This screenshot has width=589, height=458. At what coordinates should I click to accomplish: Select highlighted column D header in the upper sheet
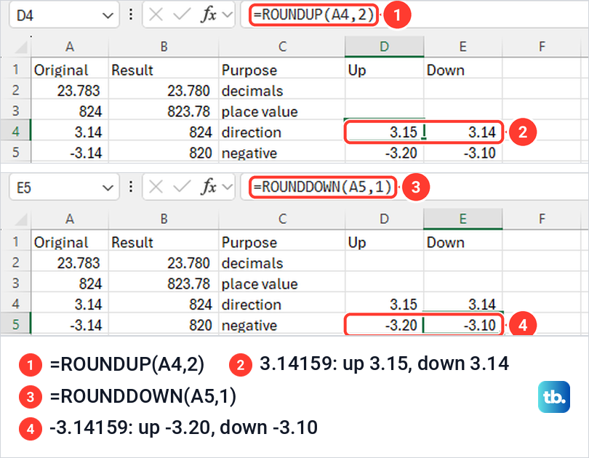384,47
